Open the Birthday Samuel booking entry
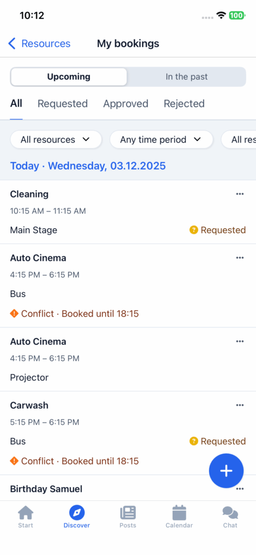Viewport: 256px width, 555px height. click(x=128, y=489)
